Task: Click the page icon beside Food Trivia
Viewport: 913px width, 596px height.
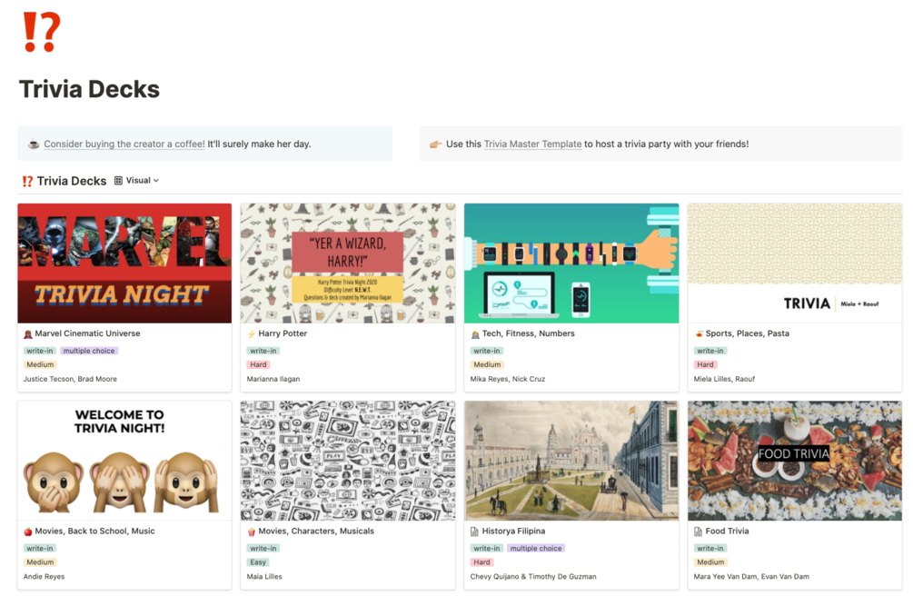Action: [x=698, y=531]
